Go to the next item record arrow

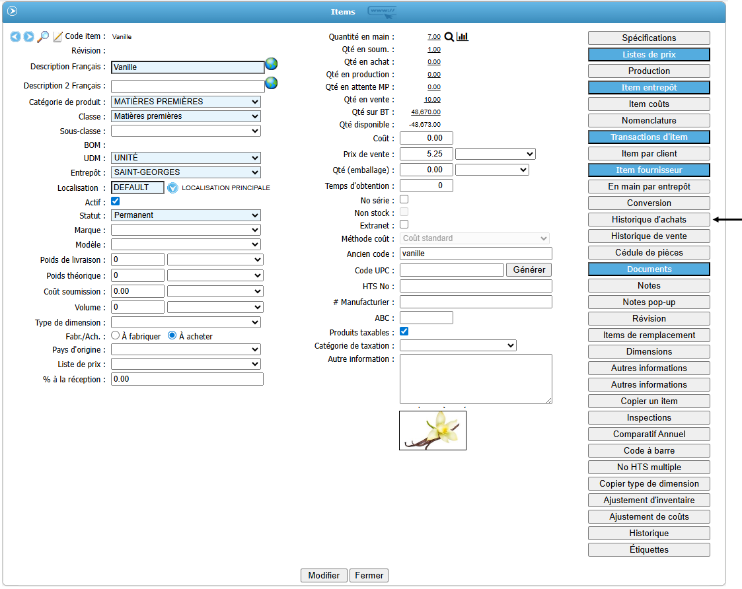tap(29, 37)
